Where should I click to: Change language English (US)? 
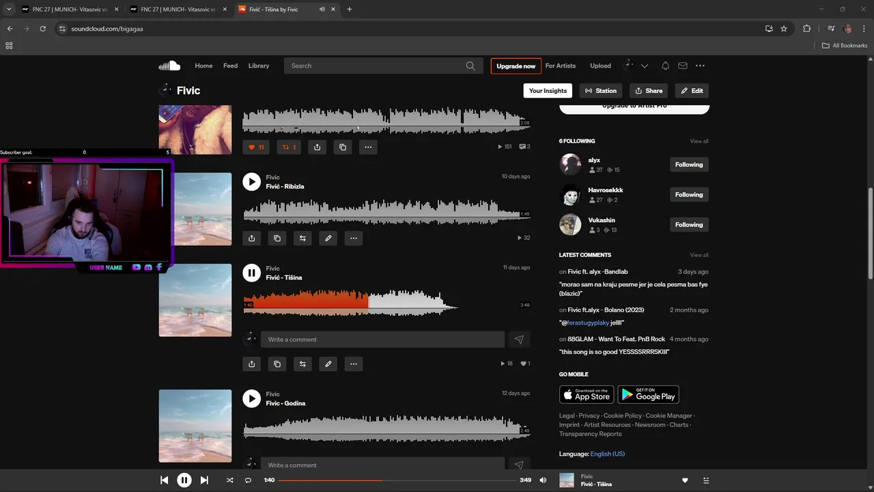608,454
